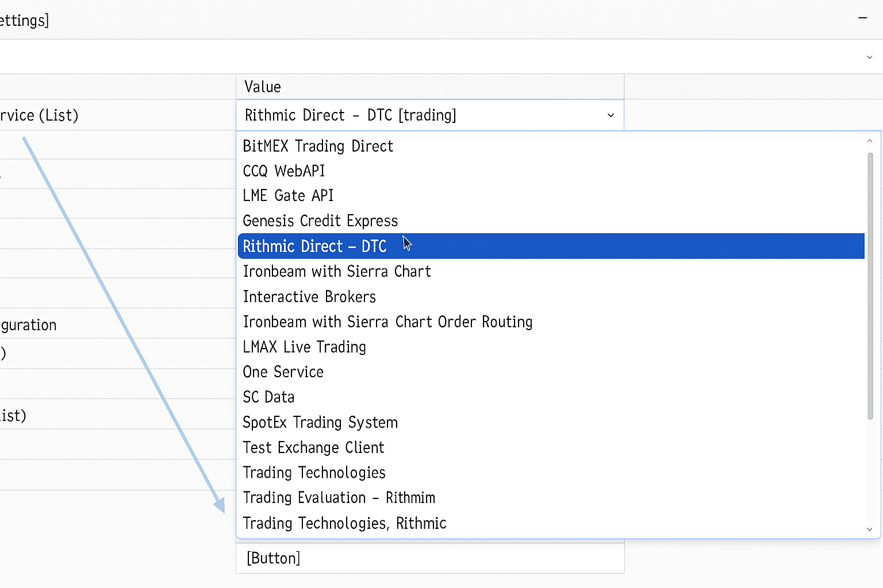Image resolution: width=883 pixels, height=588 pixels.
Task: Select LME Gate API entry
Action: tap(551, 196)
